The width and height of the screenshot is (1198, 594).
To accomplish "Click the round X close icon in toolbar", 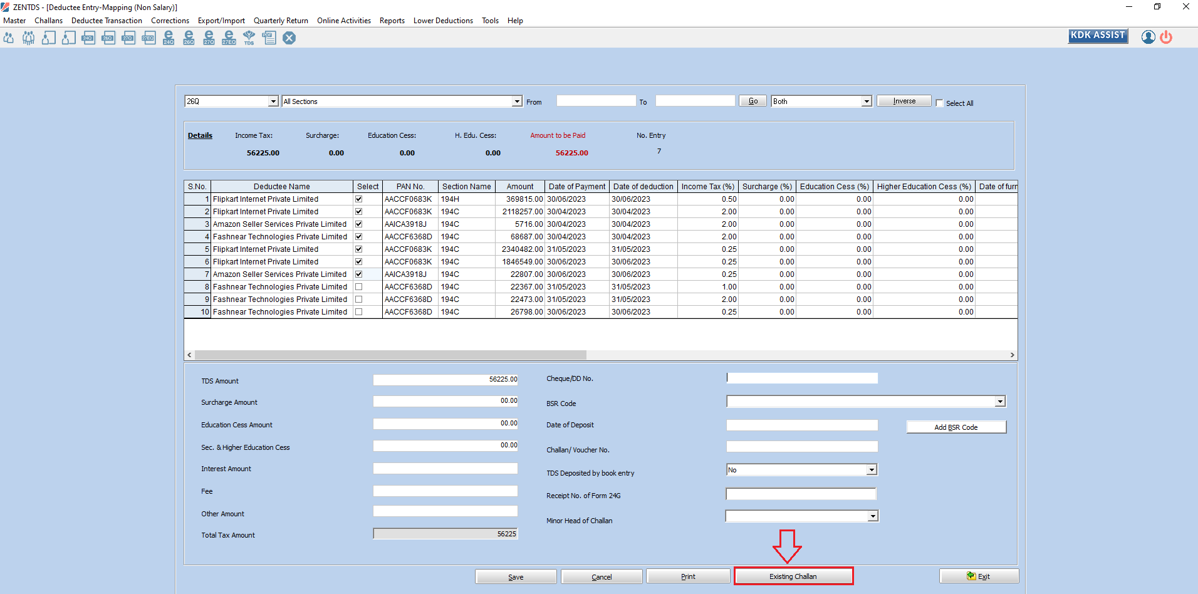I will pos(289,38).
